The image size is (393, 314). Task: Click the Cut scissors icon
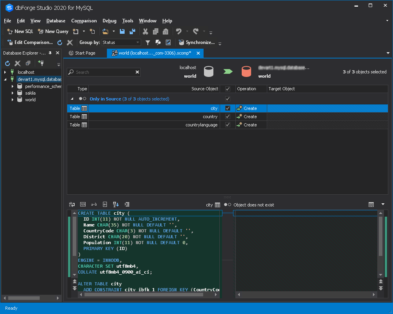(145, 31)
